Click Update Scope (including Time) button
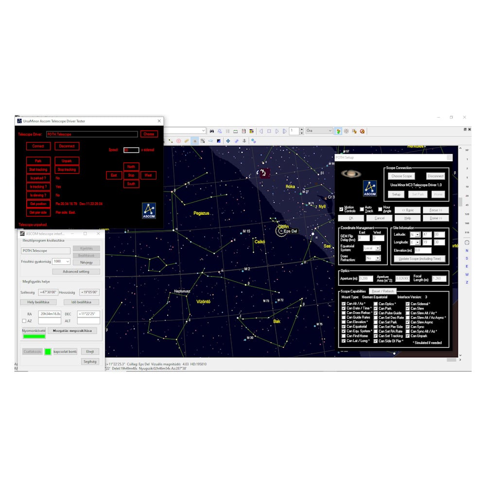 420,259
